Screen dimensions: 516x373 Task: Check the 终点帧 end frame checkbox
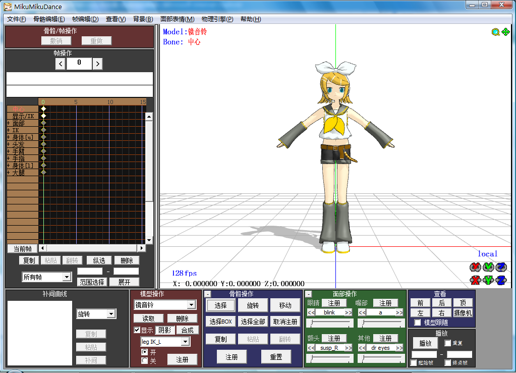click(447, 362)
